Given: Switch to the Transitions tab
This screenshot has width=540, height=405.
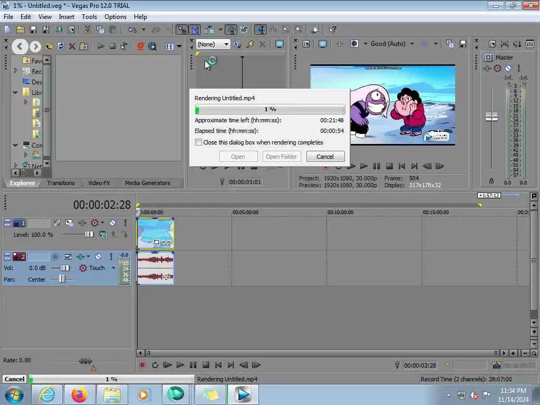Looking at the screenshot, I should (61, 183).
